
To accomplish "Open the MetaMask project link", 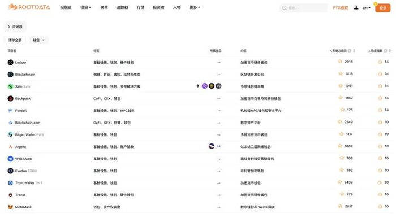I will coord(23,207).
